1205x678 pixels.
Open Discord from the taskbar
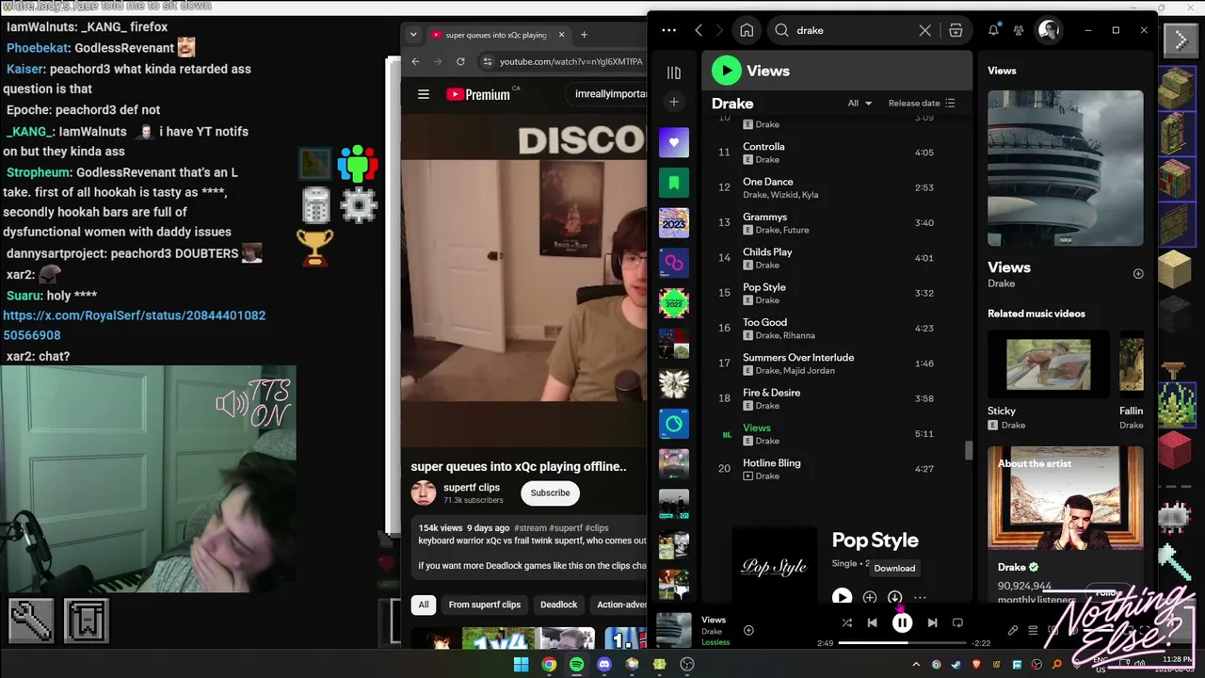(x=604, y=665)
